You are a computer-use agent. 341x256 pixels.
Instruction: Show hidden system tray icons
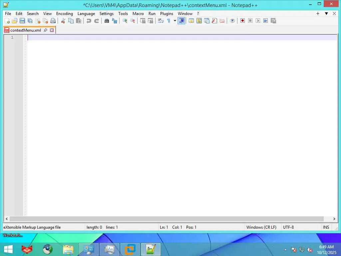tap(285, 250)
